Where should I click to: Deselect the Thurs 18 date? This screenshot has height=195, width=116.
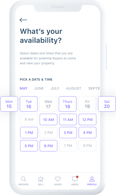tap(68, 104)
